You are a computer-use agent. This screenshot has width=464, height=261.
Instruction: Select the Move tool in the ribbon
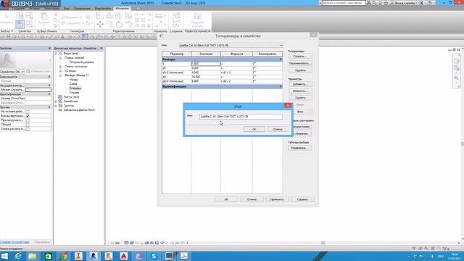click(x=100, y=24)
